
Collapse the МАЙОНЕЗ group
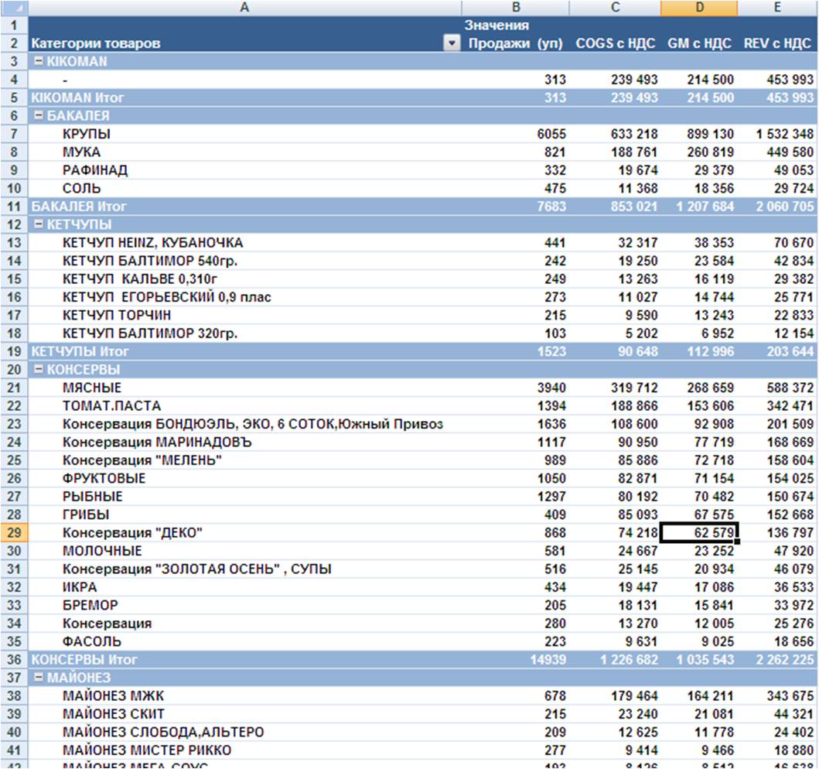[x=38, y=678]
